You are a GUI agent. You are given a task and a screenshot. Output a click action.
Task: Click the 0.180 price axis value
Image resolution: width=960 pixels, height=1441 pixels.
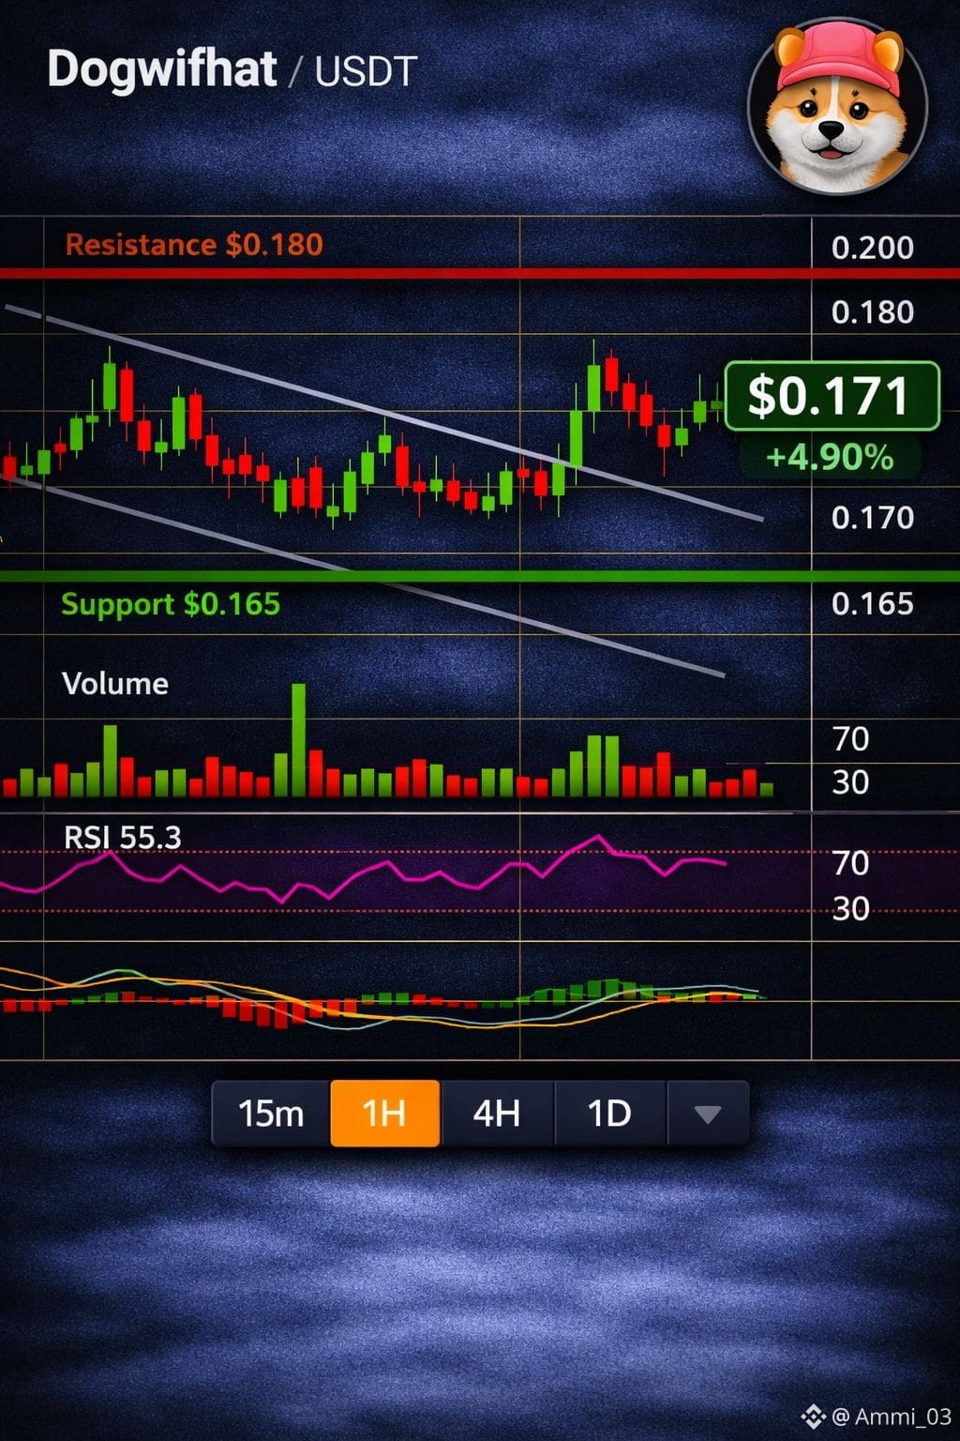(873, 312)
